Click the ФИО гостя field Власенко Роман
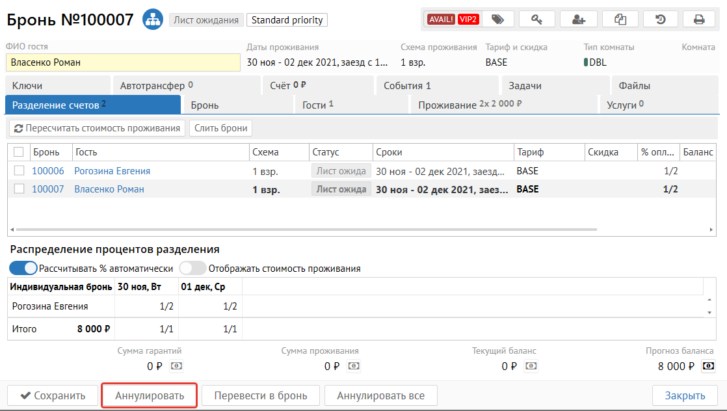The image size is (727, 411). click(123, 62)
